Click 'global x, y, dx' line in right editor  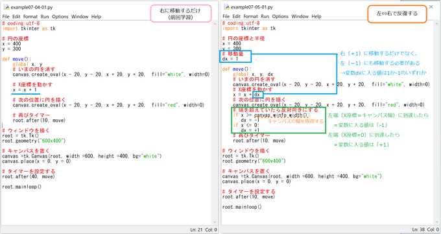pos(253,75)
